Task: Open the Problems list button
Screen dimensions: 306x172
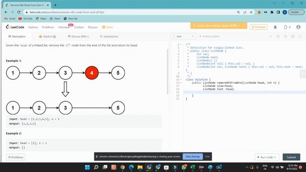Action: [16, 157]
